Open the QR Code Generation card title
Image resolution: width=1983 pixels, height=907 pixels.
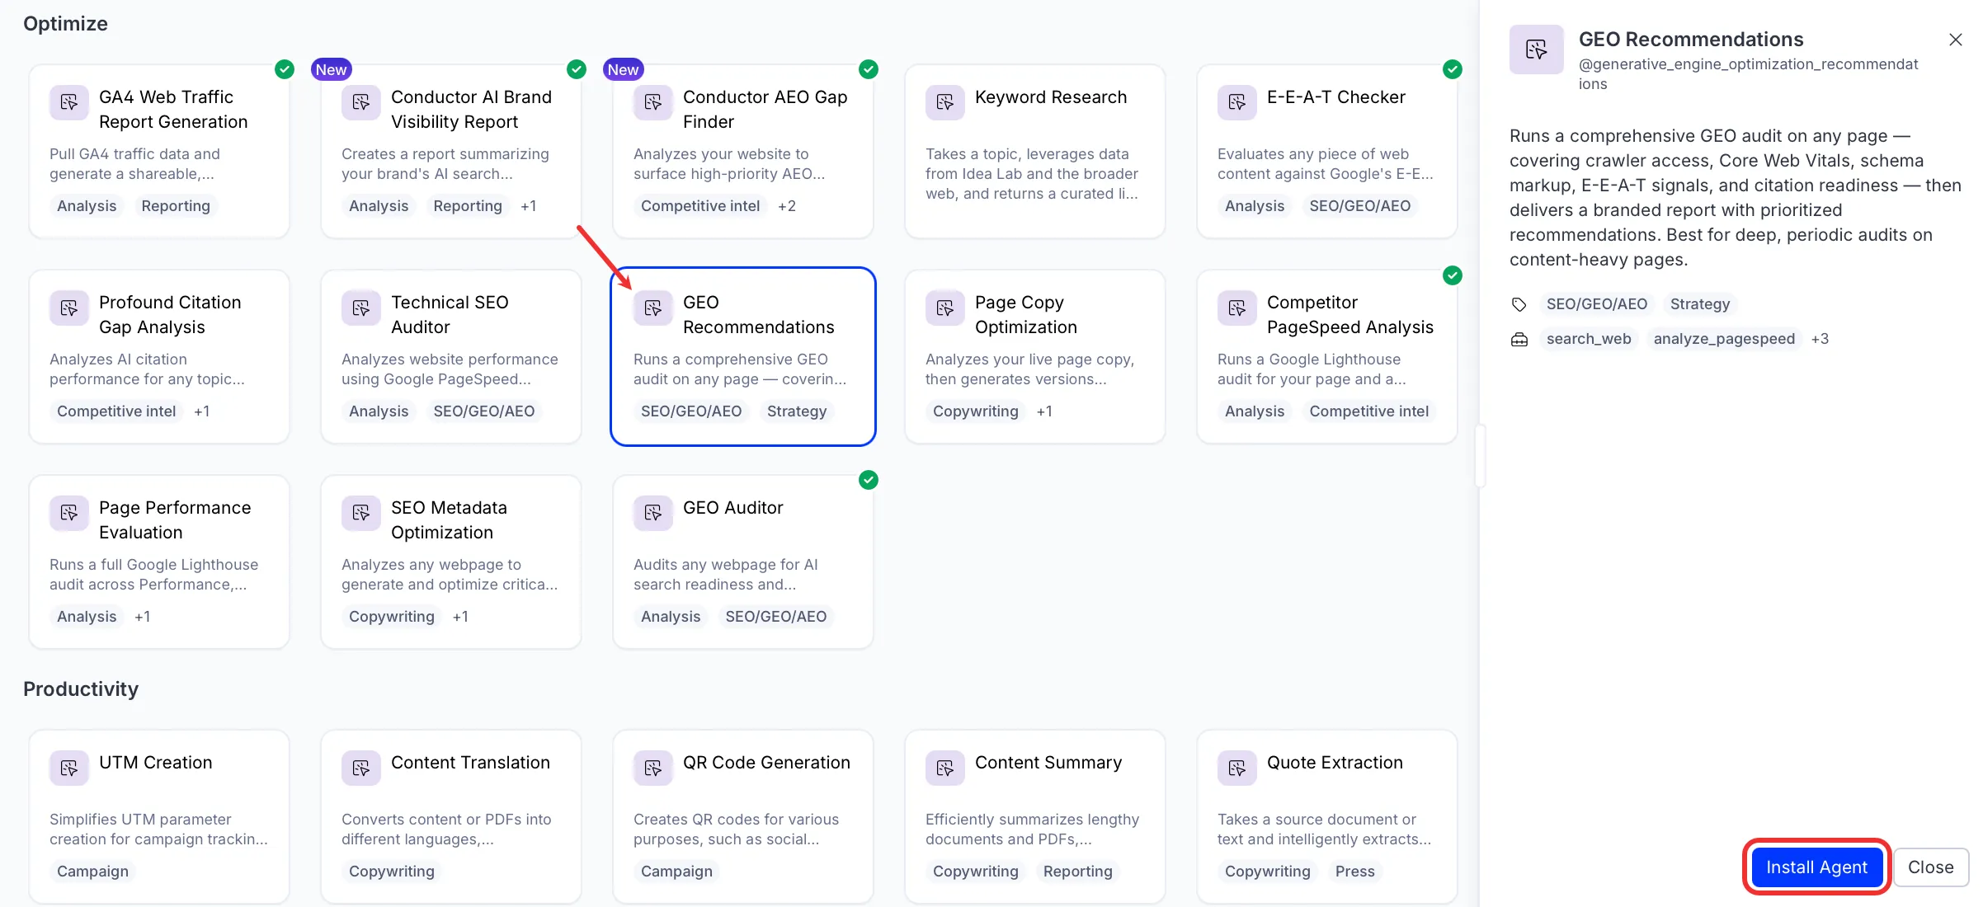[766, 763]
